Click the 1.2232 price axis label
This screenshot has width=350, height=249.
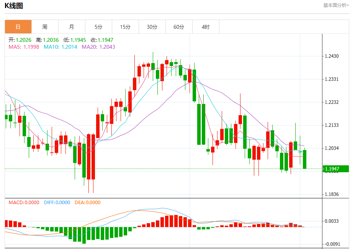click(332, 102)
